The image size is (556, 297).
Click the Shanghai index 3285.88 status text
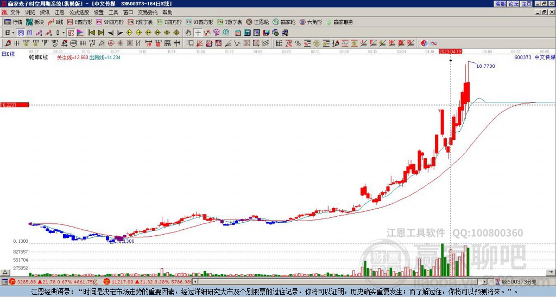pyautogui.click(x=26, y=282)
